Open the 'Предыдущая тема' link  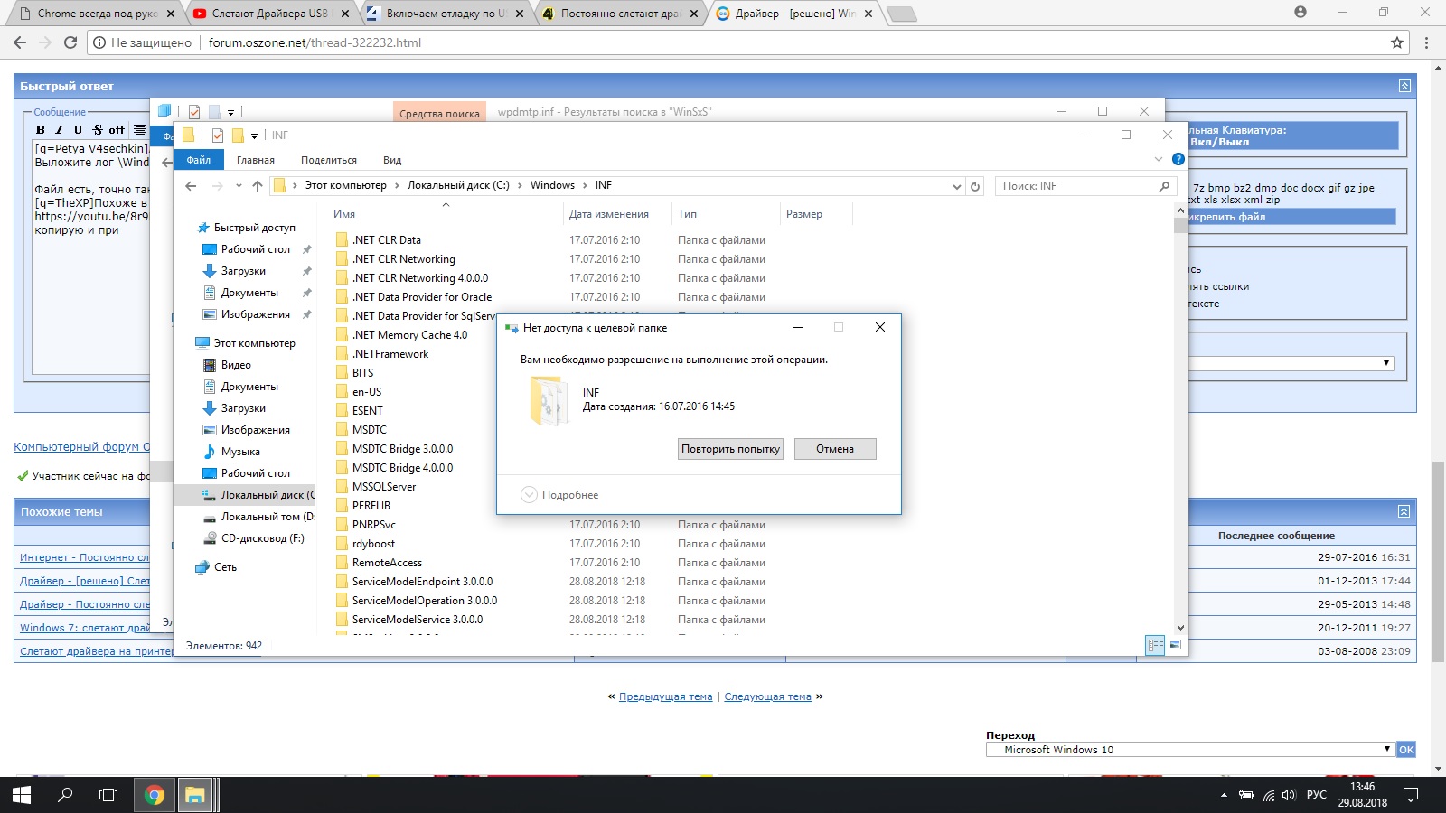665,696
